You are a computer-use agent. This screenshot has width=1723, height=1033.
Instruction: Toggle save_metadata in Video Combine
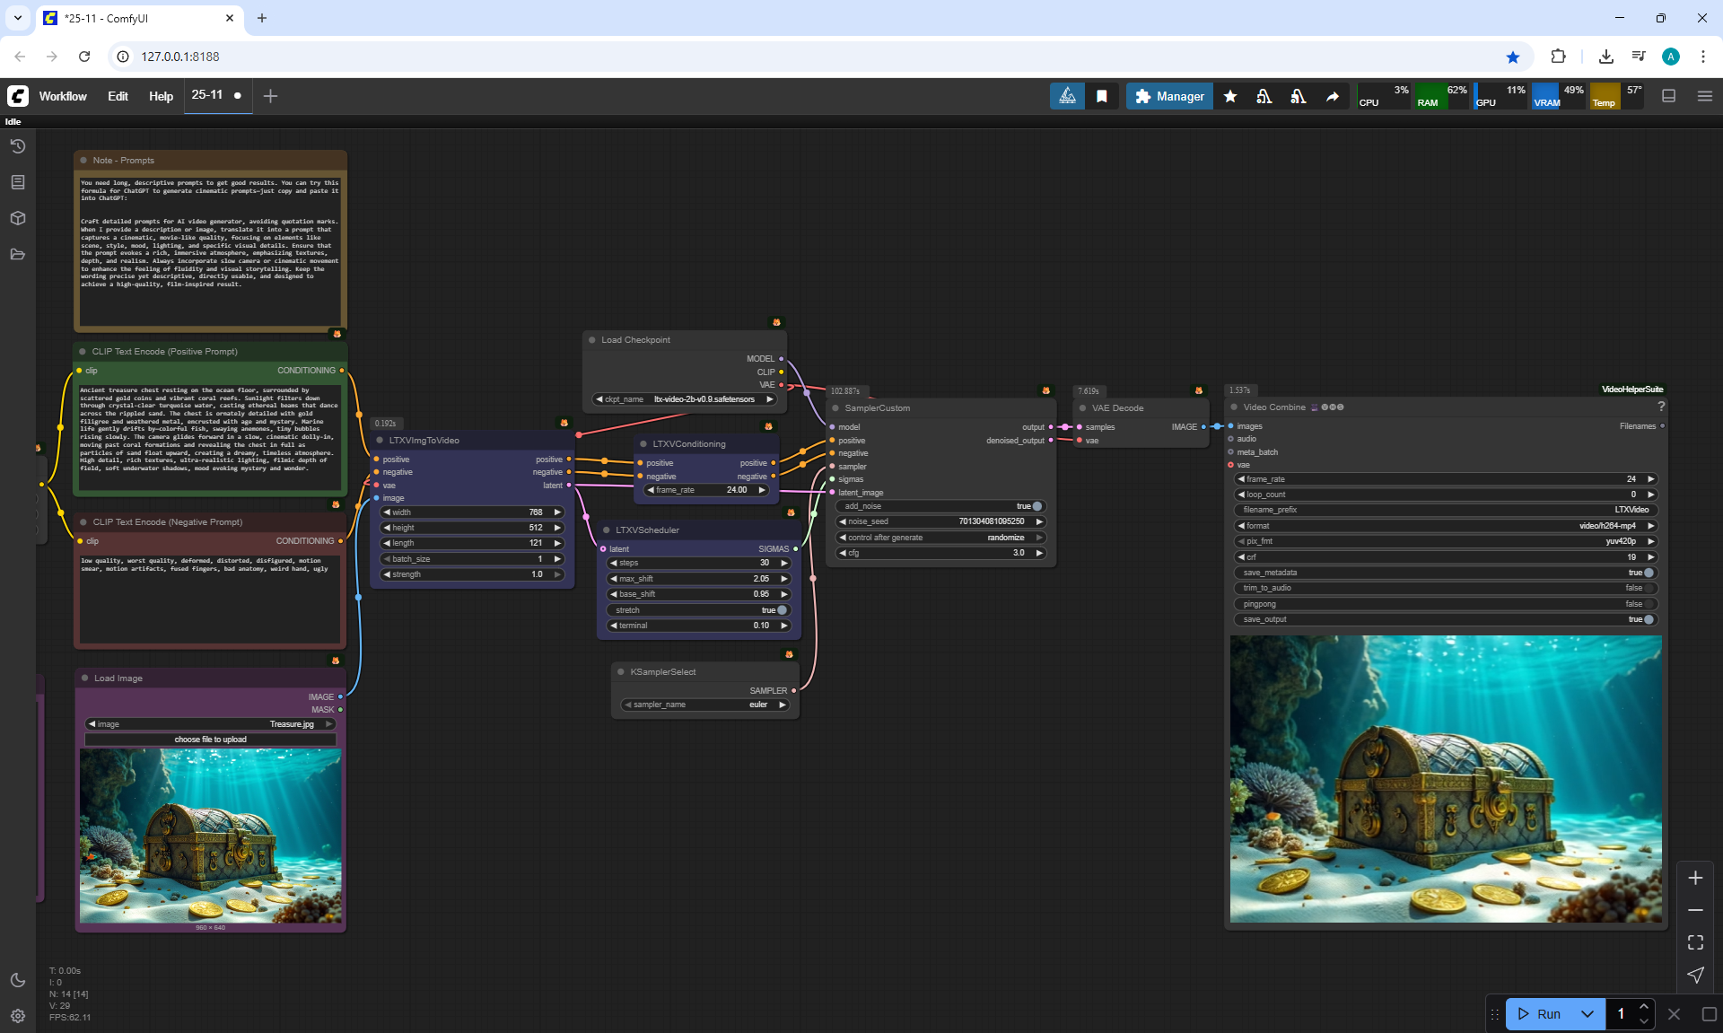(x=1648, y=573)
